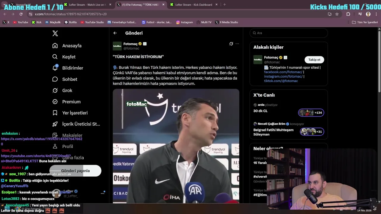Open Futbol - skorlar bookmark
The width and height of the screenshot is (381, 214).
pyautogui.click(x=157, y=22)
